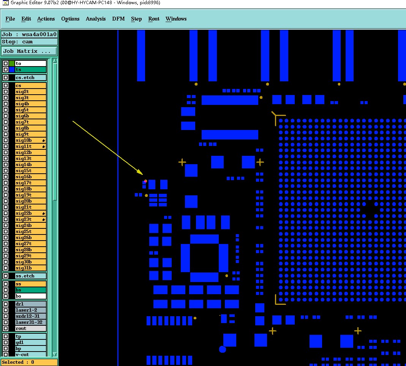Screen dimensions: 406x366
Task: Click the edit marker icon on sig23t
Action: [44, 219]
